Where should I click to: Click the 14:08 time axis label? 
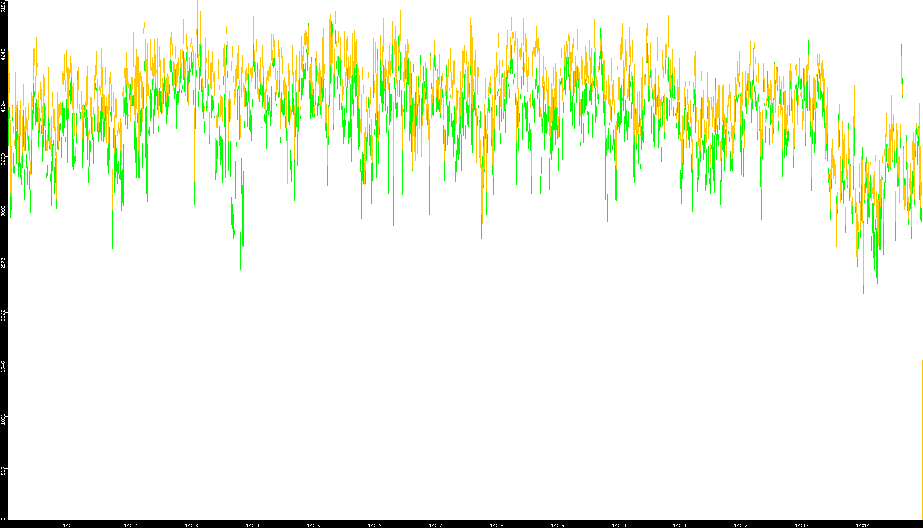496,525
